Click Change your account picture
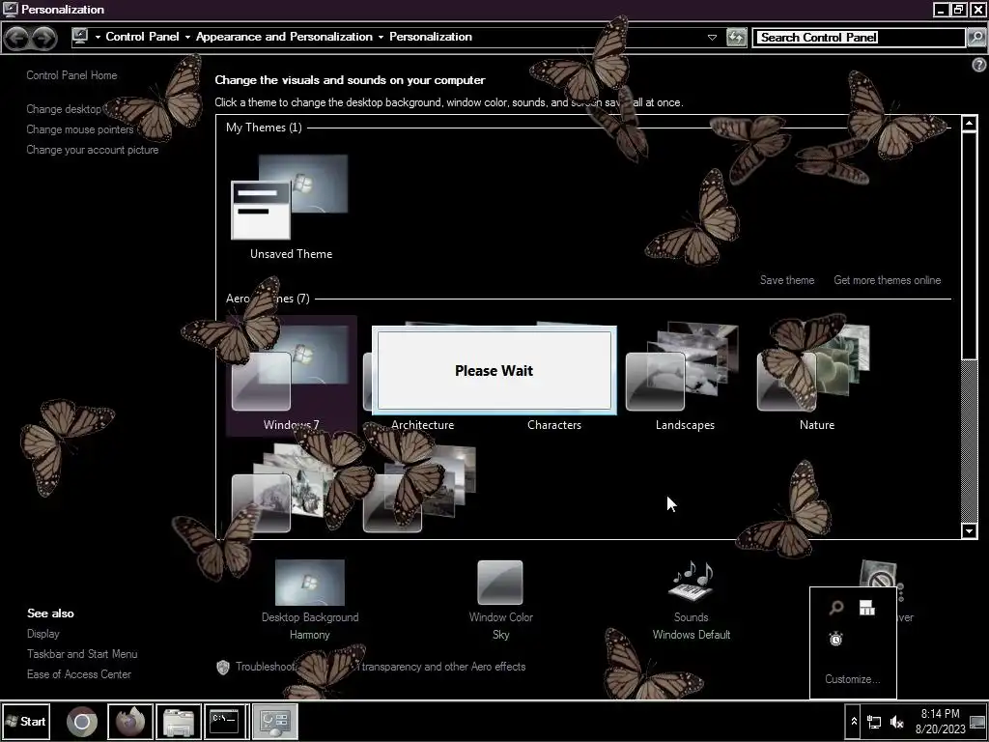The image size is (989, 742). 92,150
